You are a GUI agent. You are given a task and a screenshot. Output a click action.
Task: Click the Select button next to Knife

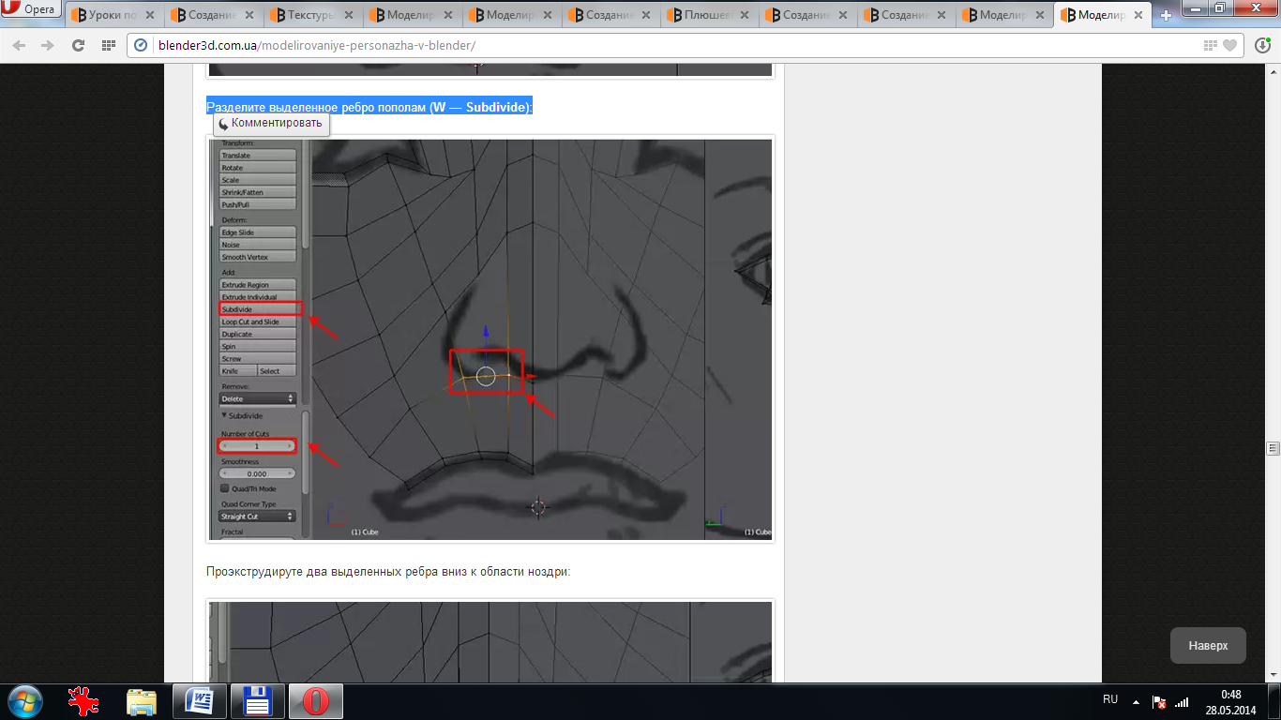[x=277, y=370]
